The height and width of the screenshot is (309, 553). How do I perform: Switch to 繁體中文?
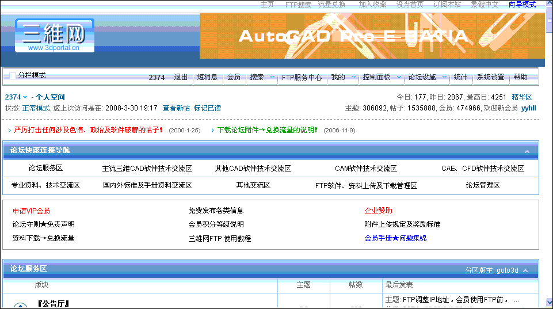(x=485, y=5)
